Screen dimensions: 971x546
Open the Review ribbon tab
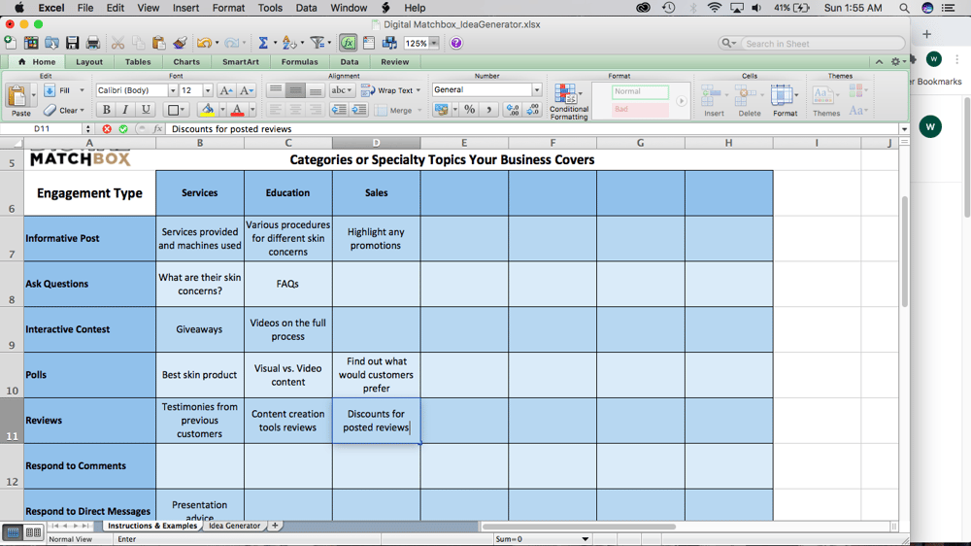[394, 62]
